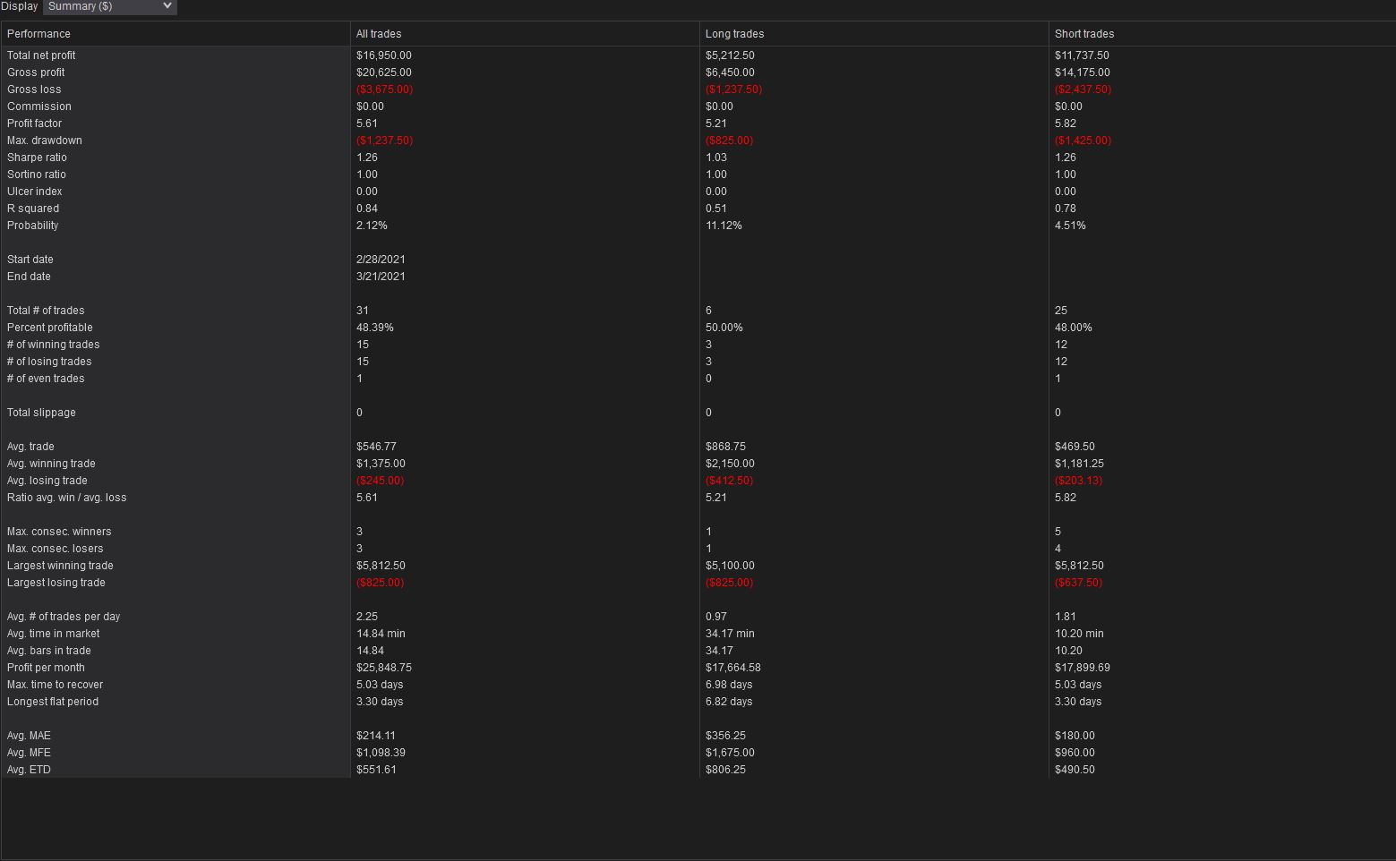Select the Sharpe ratio row label
This screenshot has height=861, width=1396.
point(37,158)
